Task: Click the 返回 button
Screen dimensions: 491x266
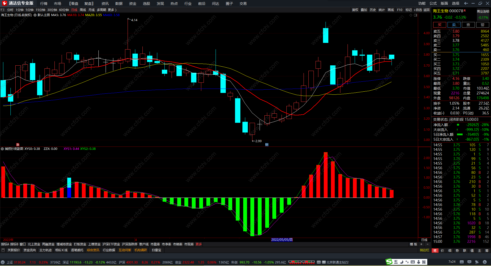Action: 427,10
